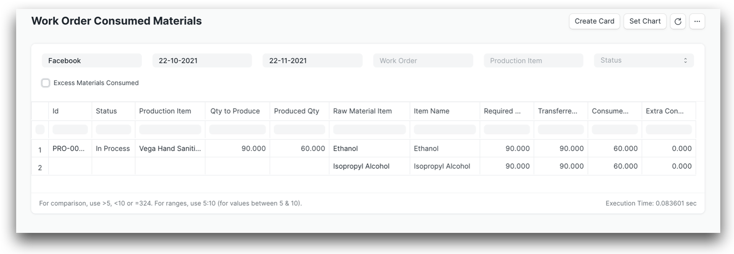Viewport: 734px width, 254px height.
Task: Open the 22-10-2021 from date field
Action: (202, 61)
